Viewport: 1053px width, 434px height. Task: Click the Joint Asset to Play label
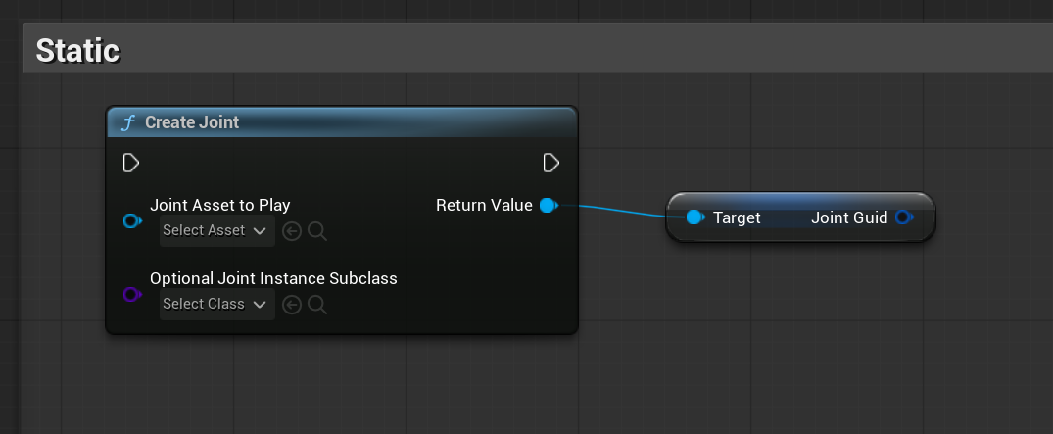pyautogui.click(x=219, y=205)
